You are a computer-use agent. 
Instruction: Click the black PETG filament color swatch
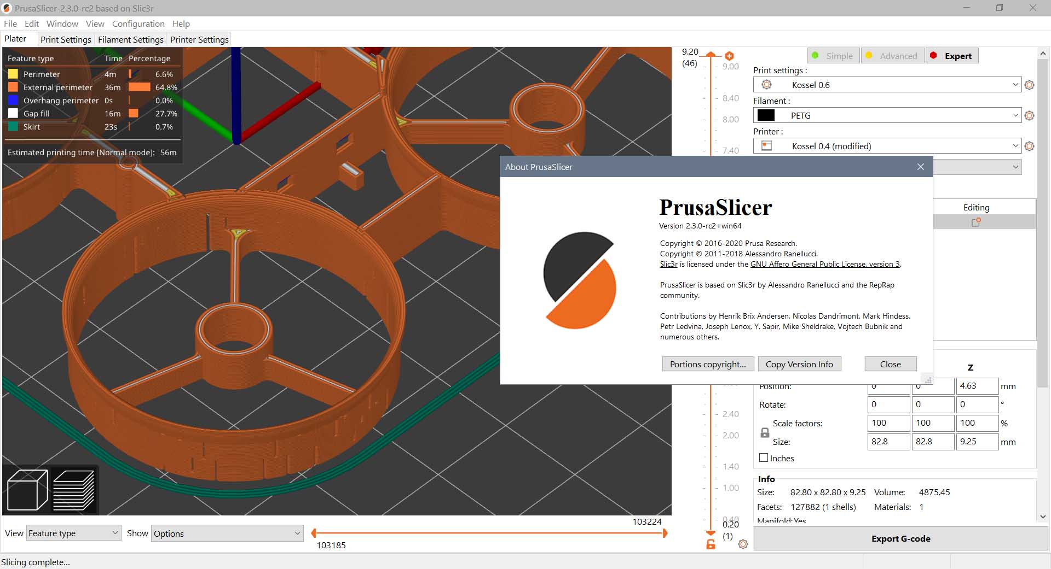pos(765,115)
